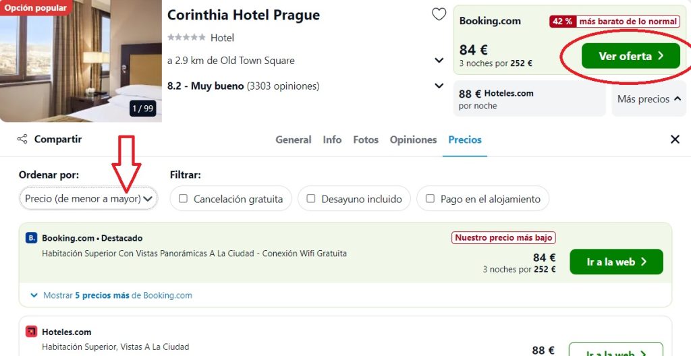Click the Opción popular badge
Viewport: 691px width, 356px height.
pos(36,7)
